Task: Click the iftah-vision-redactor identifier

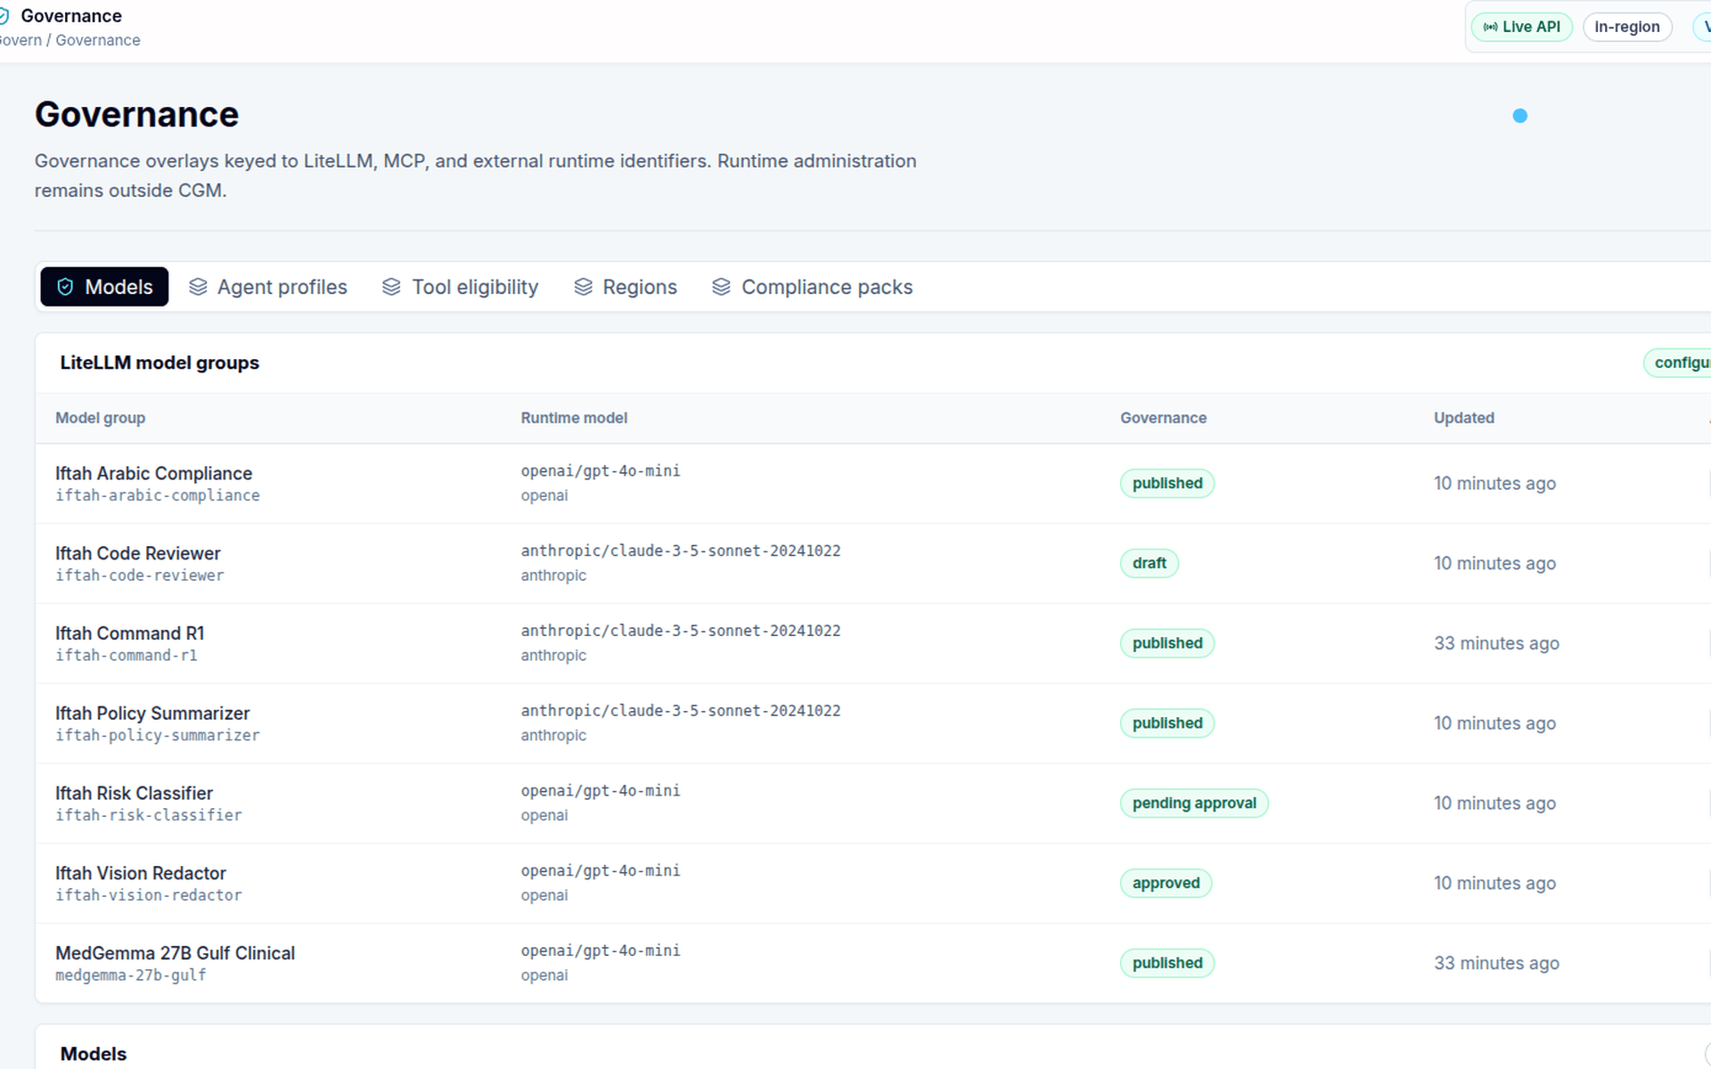Action: point(149,895)
